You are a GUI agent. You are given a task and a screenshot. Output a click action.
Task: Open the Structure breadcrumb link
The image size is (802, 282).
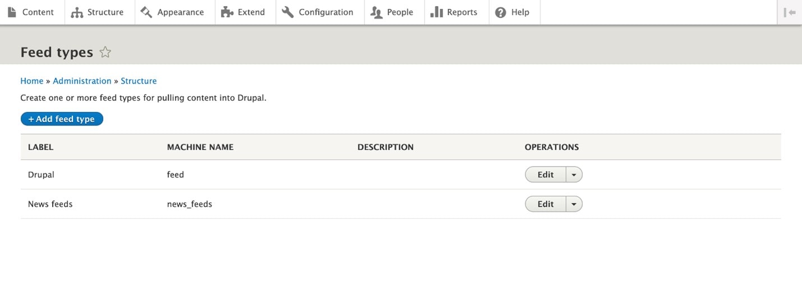point(139,81)
